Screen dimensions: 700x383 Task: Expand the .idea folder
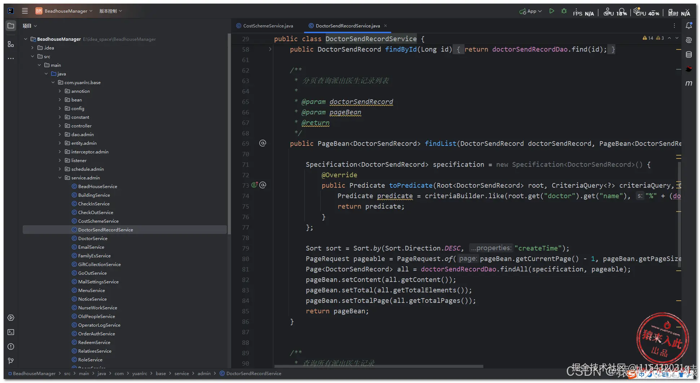coord(32,48)
